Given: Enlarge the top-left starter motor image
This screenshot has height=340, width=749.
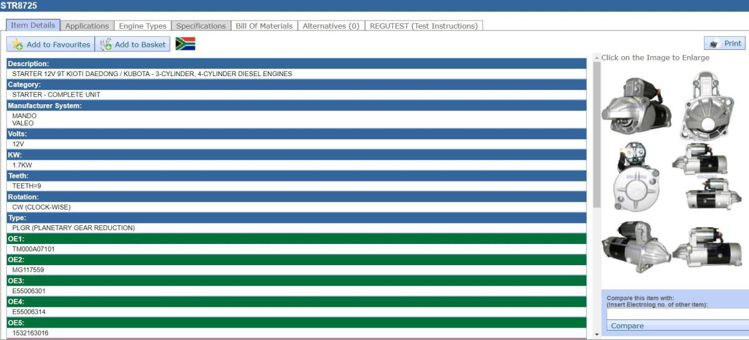Looking at the screenshot, I should click(636, 105).
